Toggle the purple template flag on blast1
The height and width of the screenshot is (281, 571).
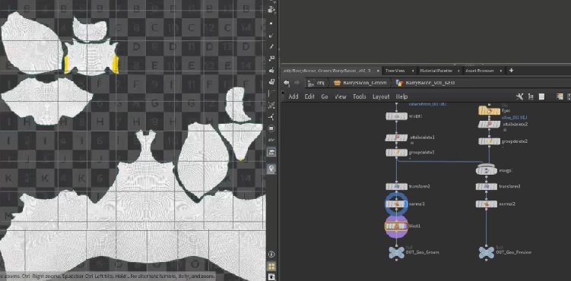pyautogui.click(x=405, y=226)
